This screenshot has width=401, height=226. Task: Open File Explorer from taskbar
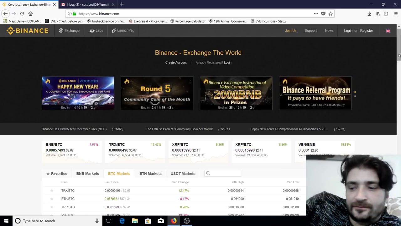pos(135,221)
